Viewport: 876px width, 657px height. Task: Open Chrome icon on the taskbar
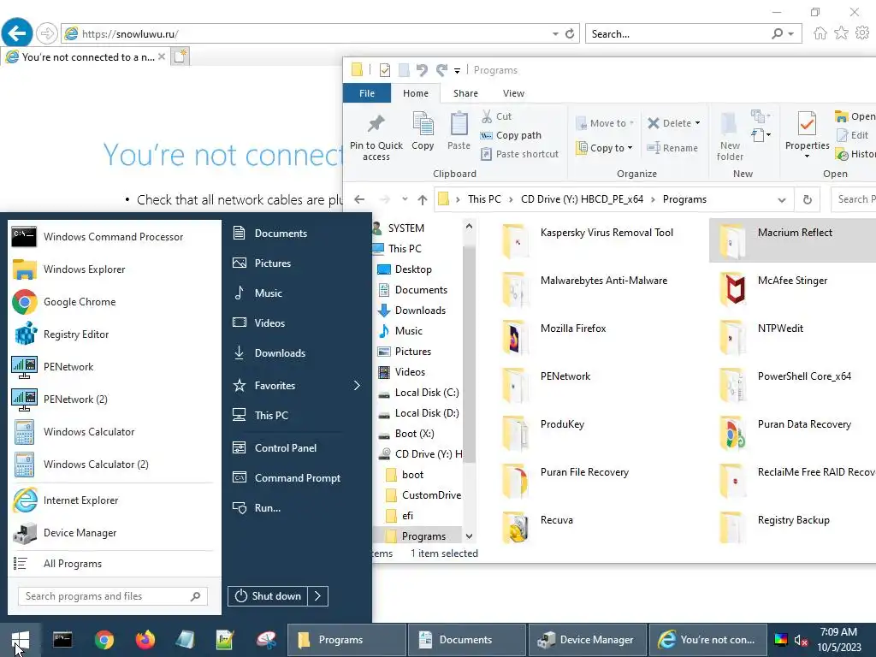(104, 640)
